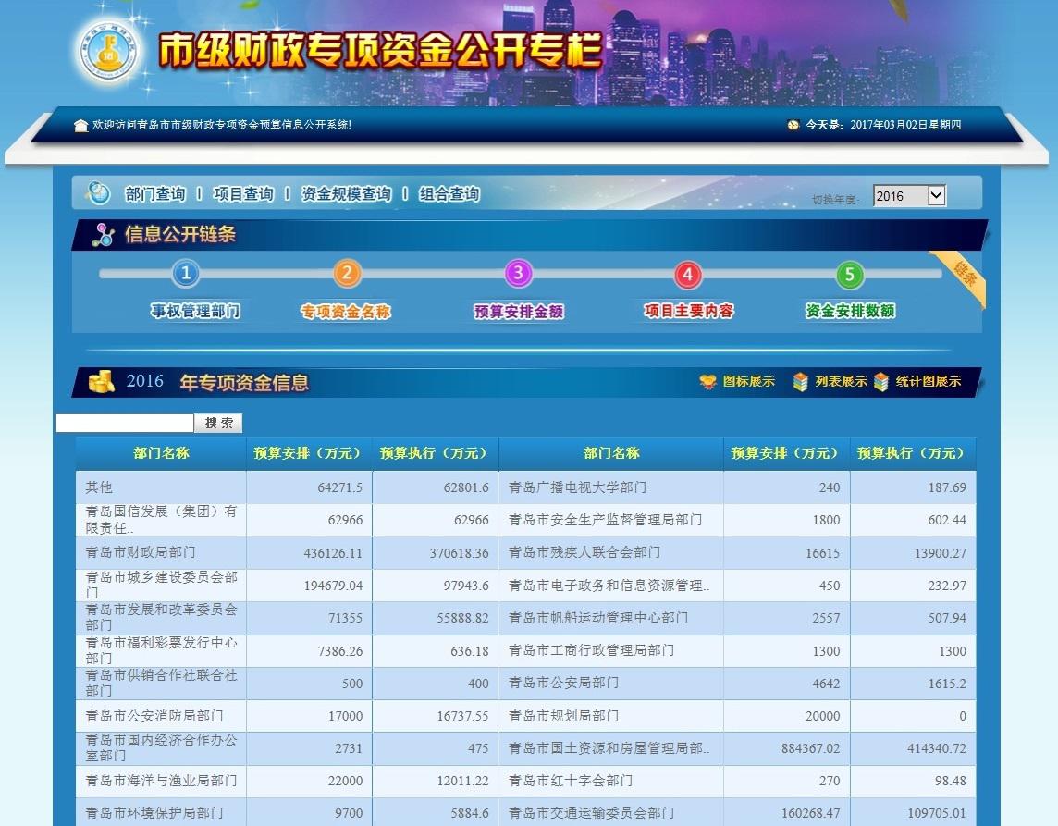This screenshot has width=1058, height=826.
Task: Select the 项目查询 menu item
Action: (x=243, y=194)
